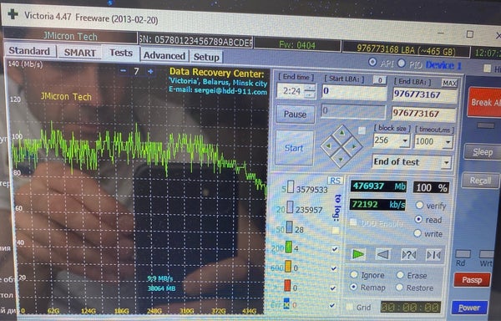This screenshot has height=321, width=501.
Task: Click the End LBA 976773167 field
Action: [424, 95]
